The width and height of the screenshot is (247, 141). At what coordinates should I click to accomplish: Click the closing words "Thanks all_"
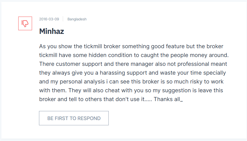click(168, 99)
